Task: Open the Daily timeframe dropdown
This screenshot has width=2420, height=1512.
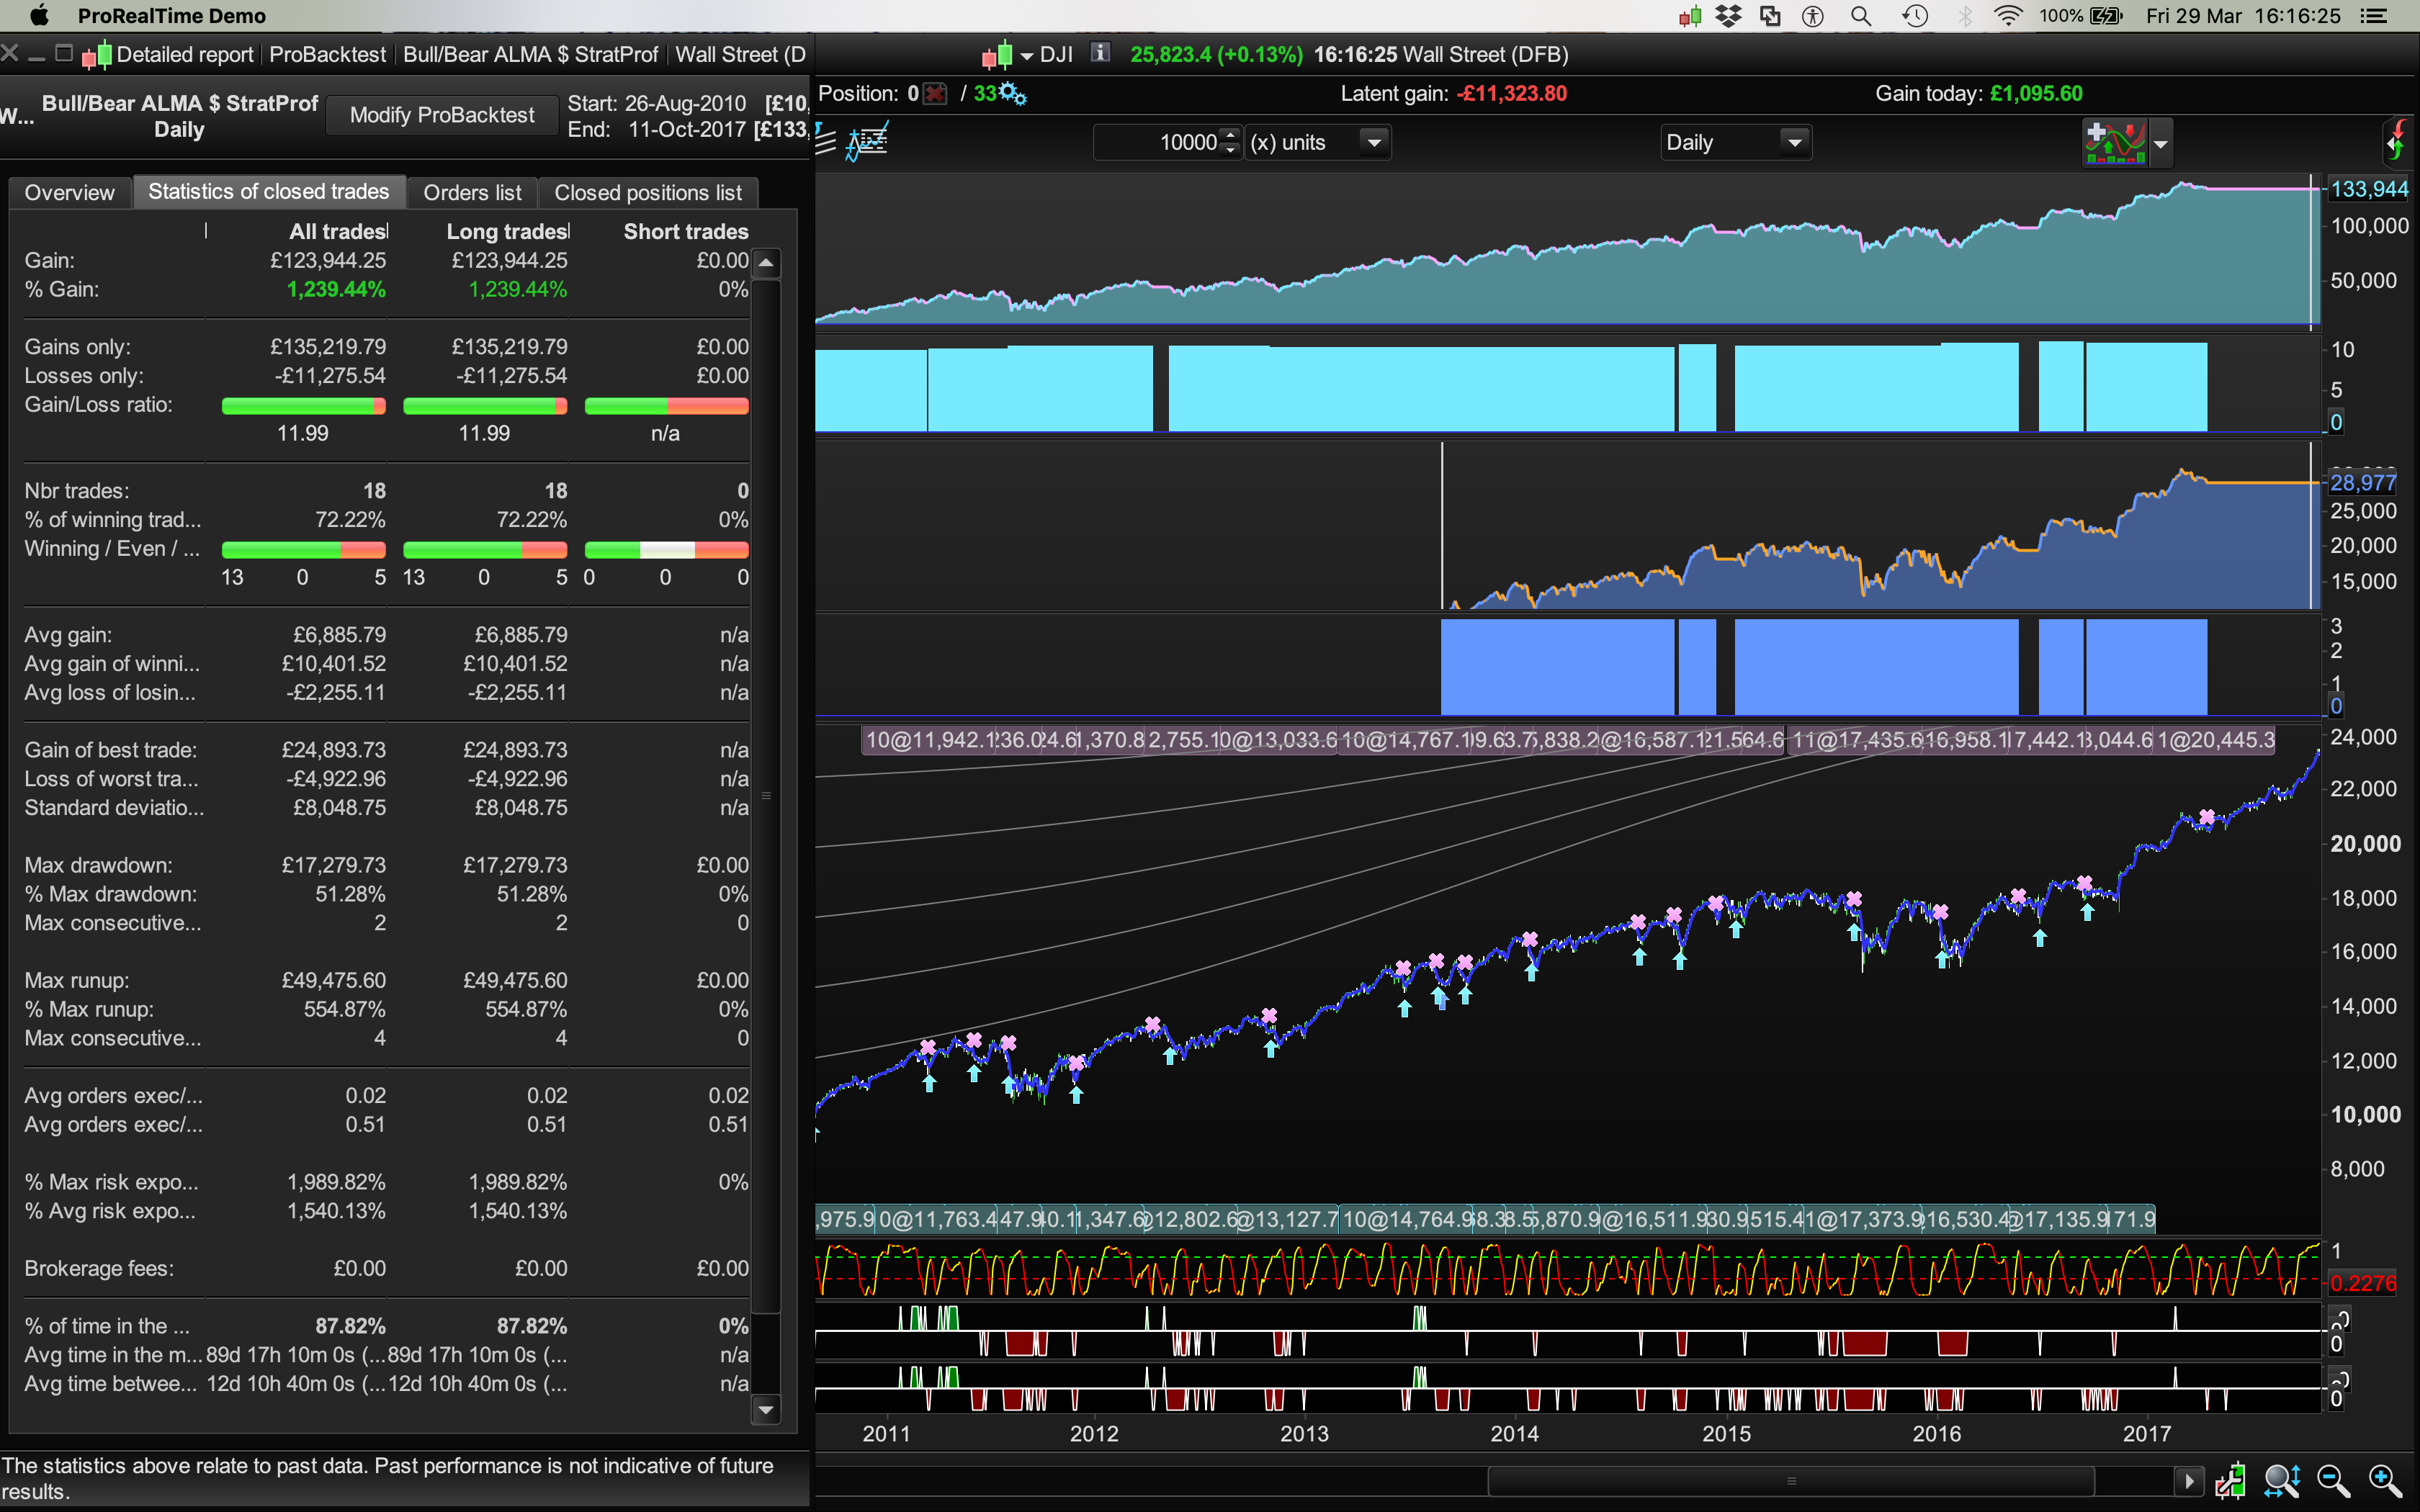Action: tap(1794, 143)
